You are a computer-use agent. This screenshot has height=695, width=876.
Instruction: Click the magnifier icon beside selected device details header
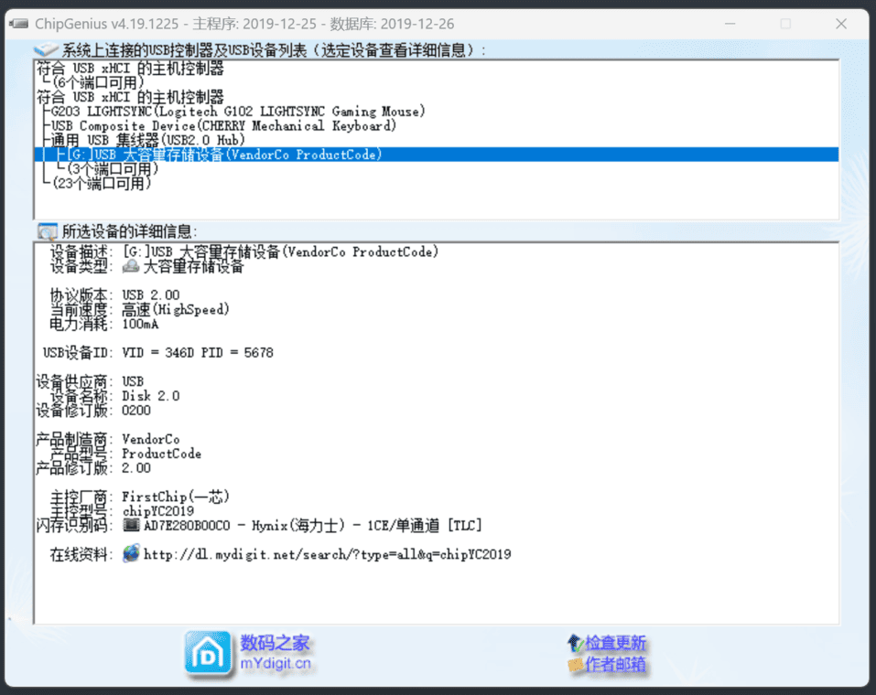[x=48, y=231]
